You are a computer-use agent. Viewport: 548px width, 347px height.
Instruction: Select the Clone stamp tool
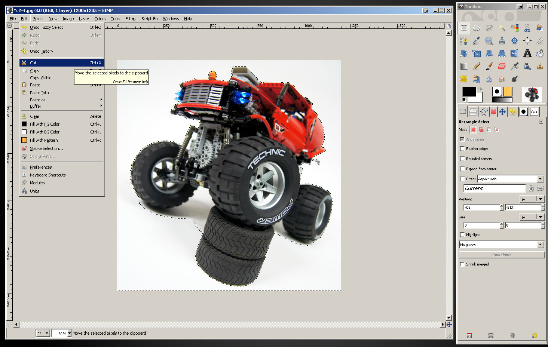click(540, 66)
